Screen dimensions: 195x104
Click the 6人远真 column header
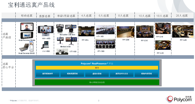tap(104, 16)
